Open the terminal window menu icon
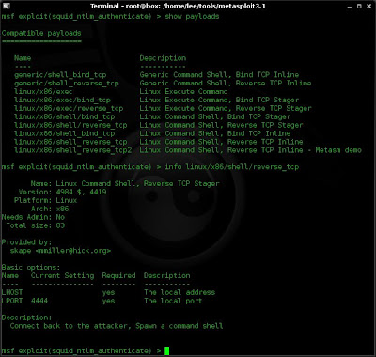This screenshot has height=357, width=376. coord(6,6)
